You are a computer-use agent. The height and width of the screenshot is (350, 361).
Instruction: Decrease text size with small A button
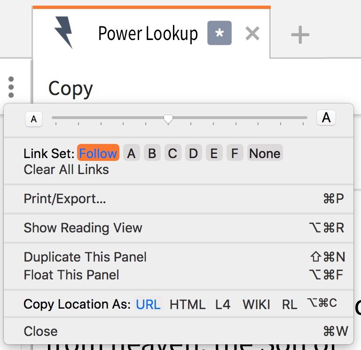[34, 119]
